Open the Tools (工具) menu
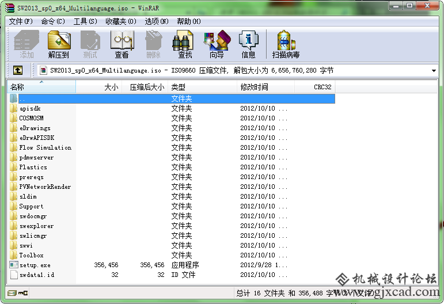 click(x=85, y=21)
